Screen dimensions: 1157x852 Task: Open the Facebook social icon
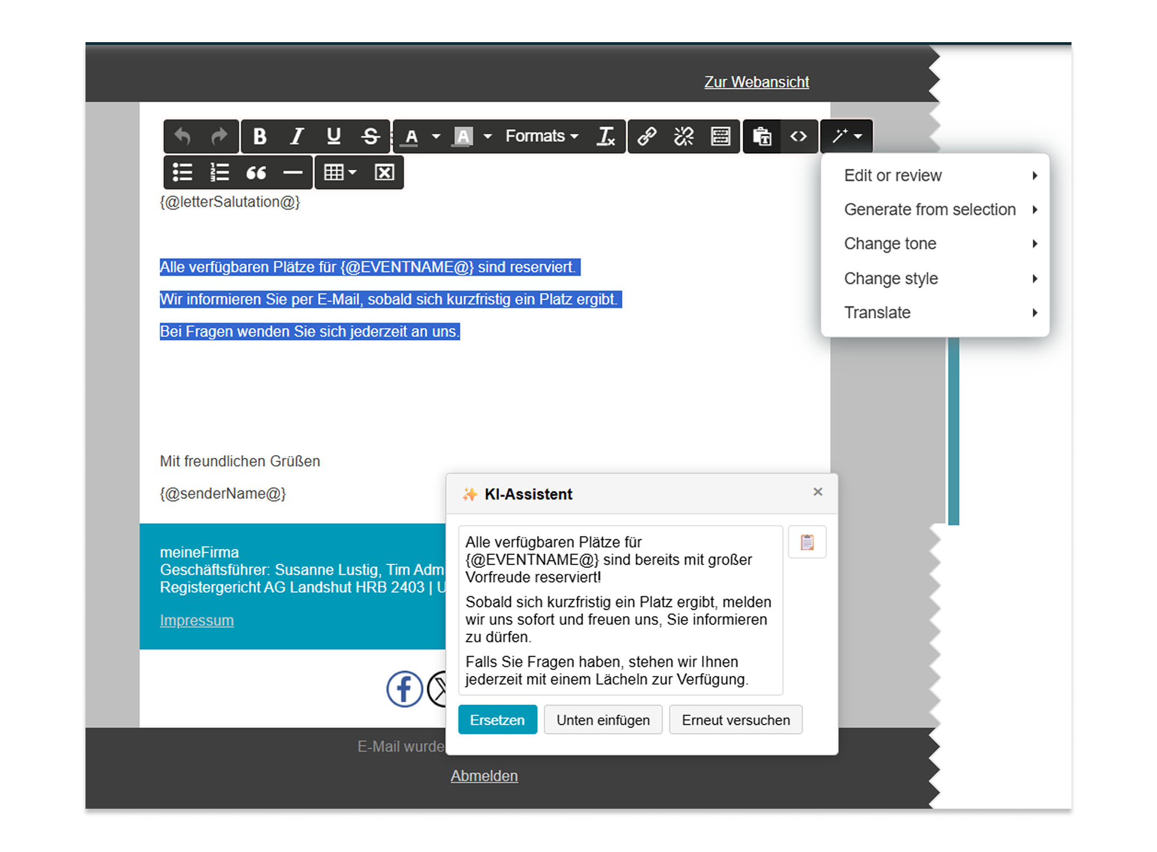point(404,689)
